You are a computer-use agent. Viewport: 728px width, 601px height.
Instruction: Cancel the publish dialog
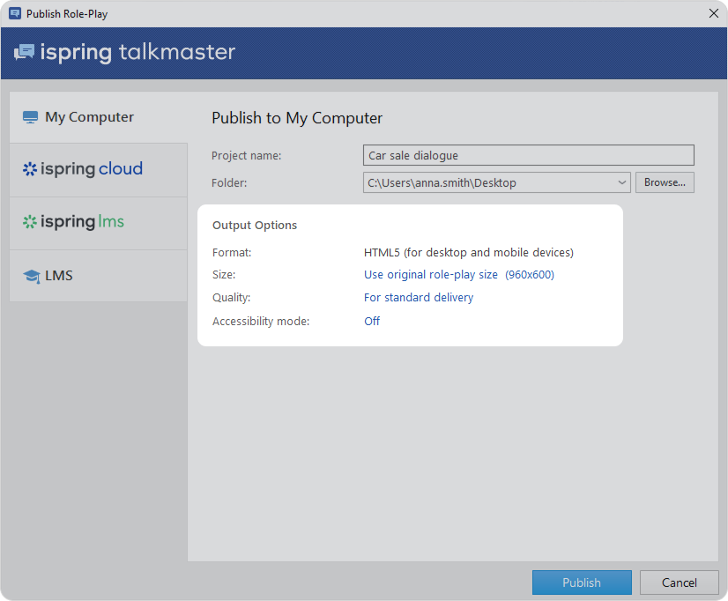tap(679, 582)
